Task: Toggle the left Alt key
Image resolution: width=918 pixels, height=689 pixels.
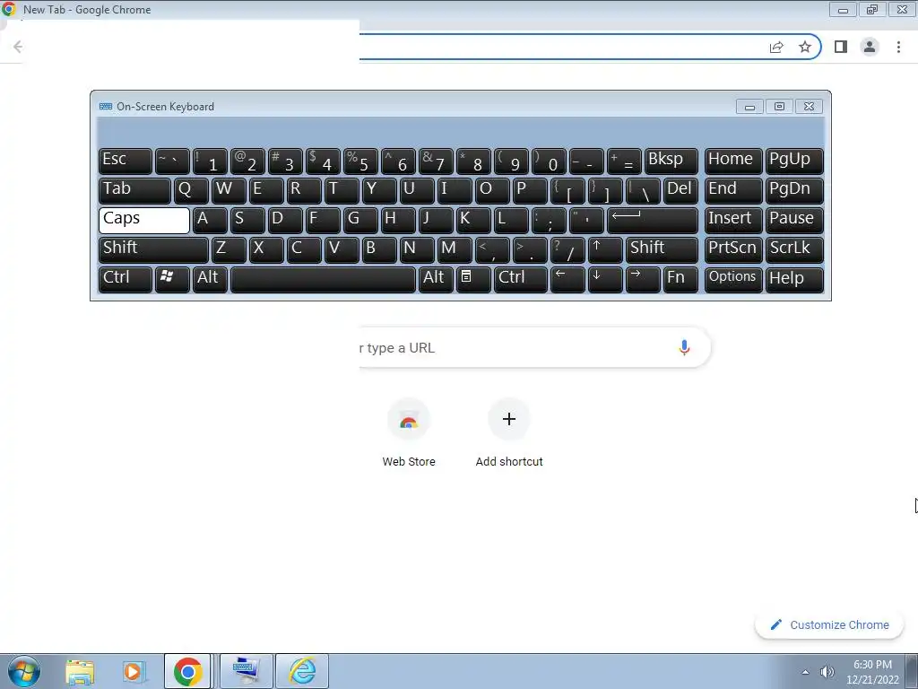Action: (x=210, y=280)
